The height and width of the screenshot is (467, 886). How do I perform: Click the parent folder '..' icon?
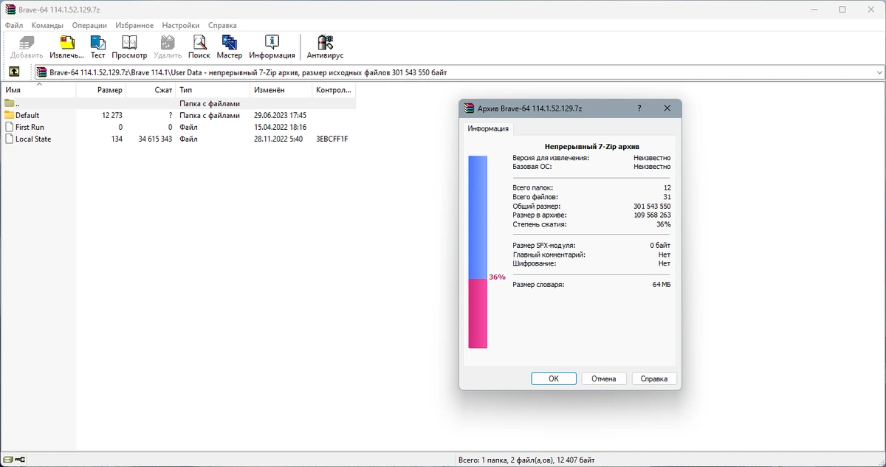click(x=9, y=103)
